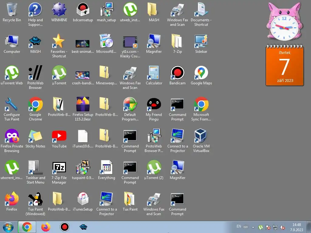Select the Firefox Setup 115.2.0esr icon

coord(83,104)
